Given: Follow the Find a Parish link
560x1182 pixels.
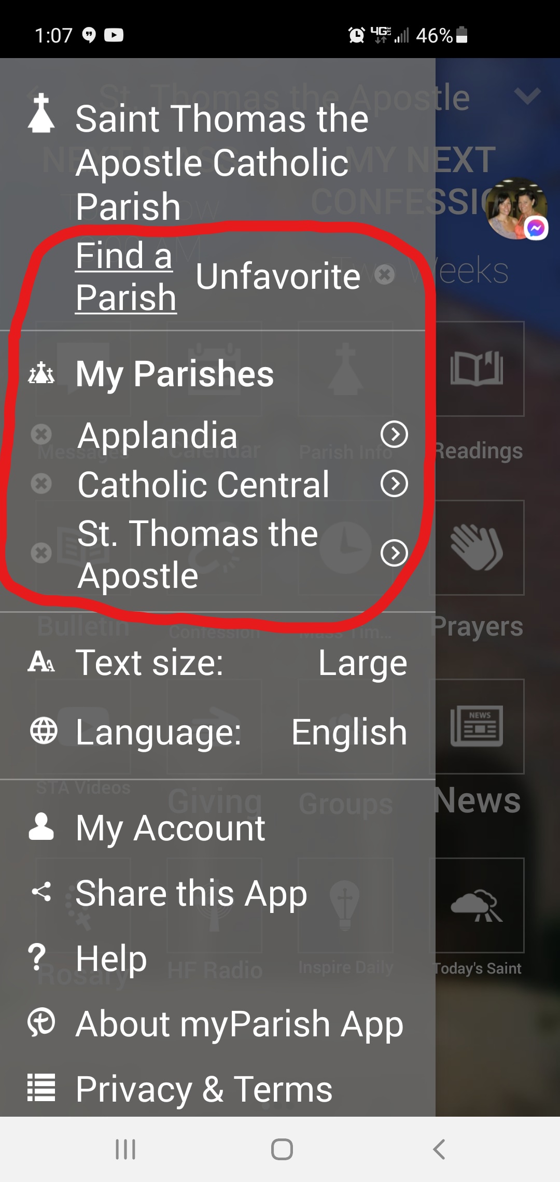Looking at the screenshot, I should (x=125, y=276).
